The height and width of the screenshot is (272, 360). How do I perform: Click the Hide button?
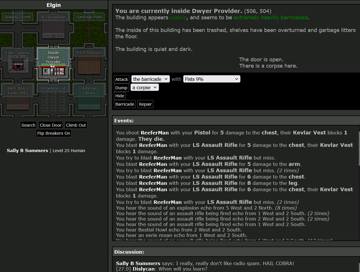(120, 96)
